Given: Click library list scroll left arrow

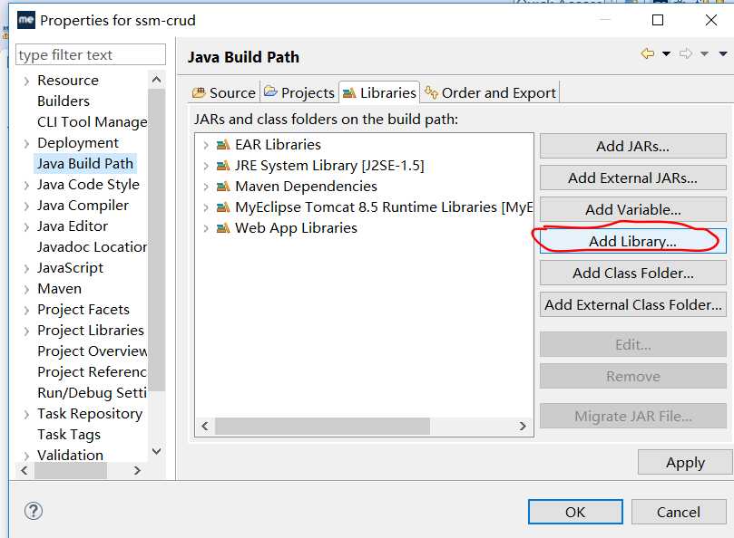Looking at the screenshot, I should tap(205, 427).
